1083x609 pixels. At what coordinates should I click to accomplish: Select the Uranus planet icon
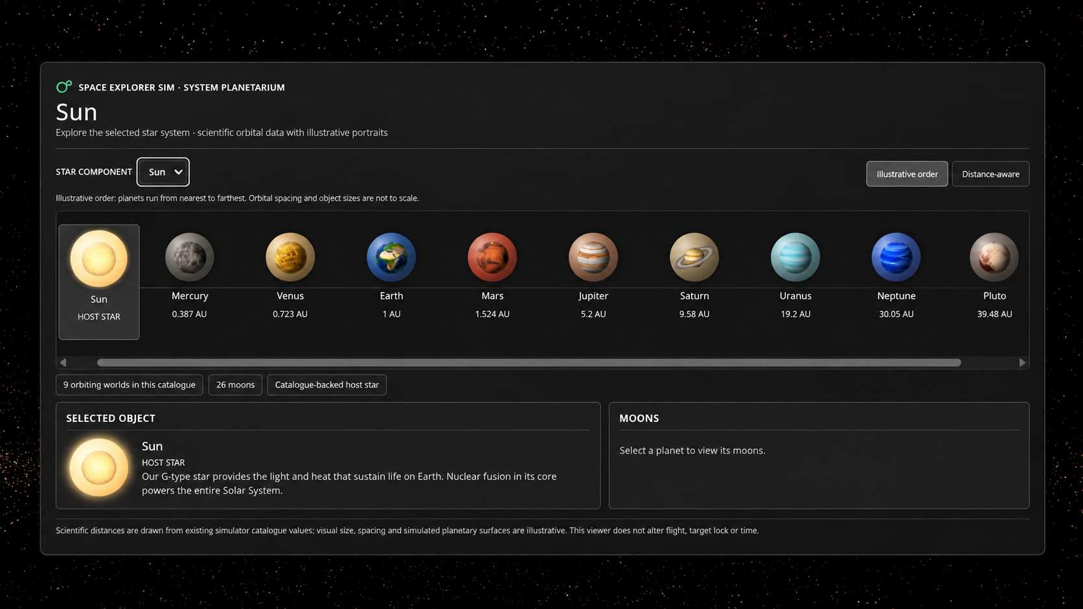(x=795, y=257)
